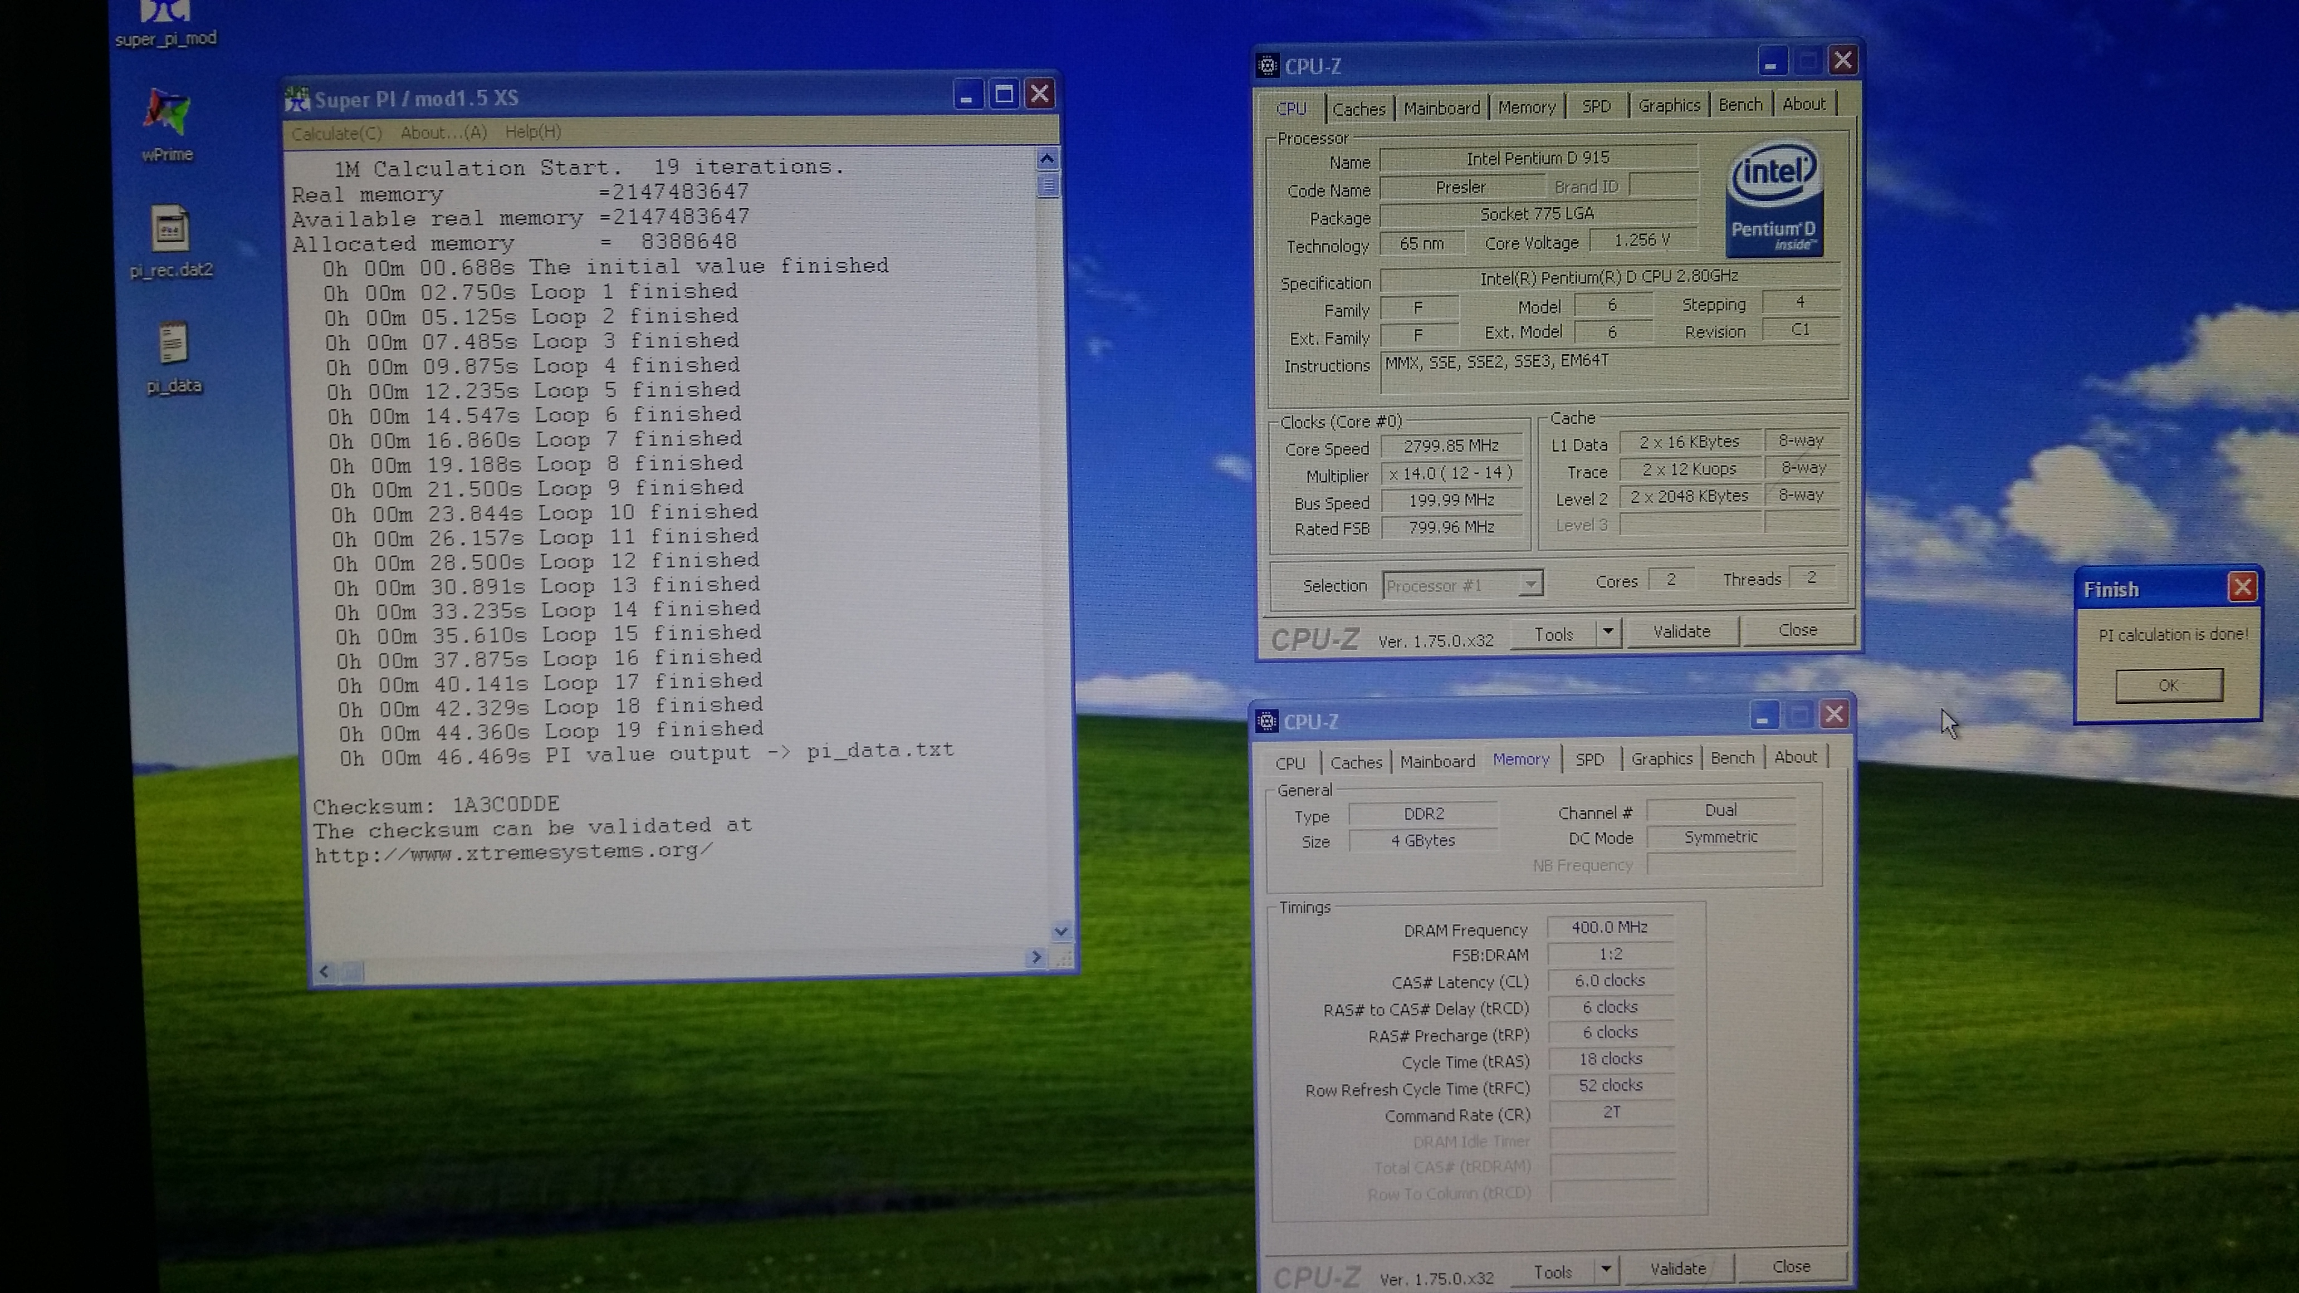The height and width of the screenshot is (1293, 2299).
Task: Open the Processor #1 selection dropdown
Action: pos(1462,585)
